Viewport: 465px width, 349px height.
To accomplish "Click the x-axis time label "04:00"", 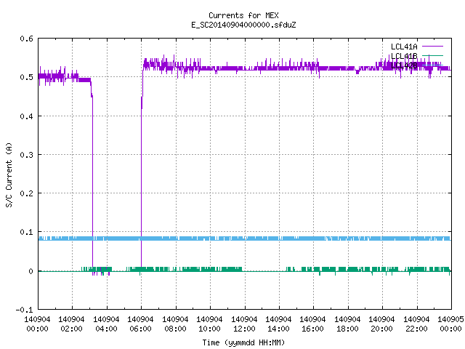I will [106, 329].
